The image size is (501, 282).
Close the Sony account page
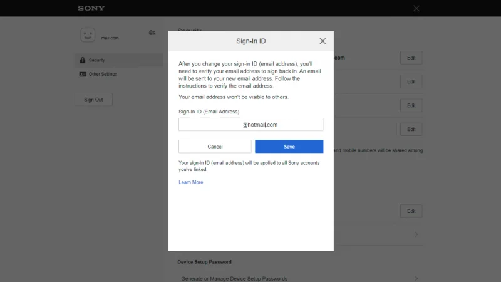(x=416, y=8)
